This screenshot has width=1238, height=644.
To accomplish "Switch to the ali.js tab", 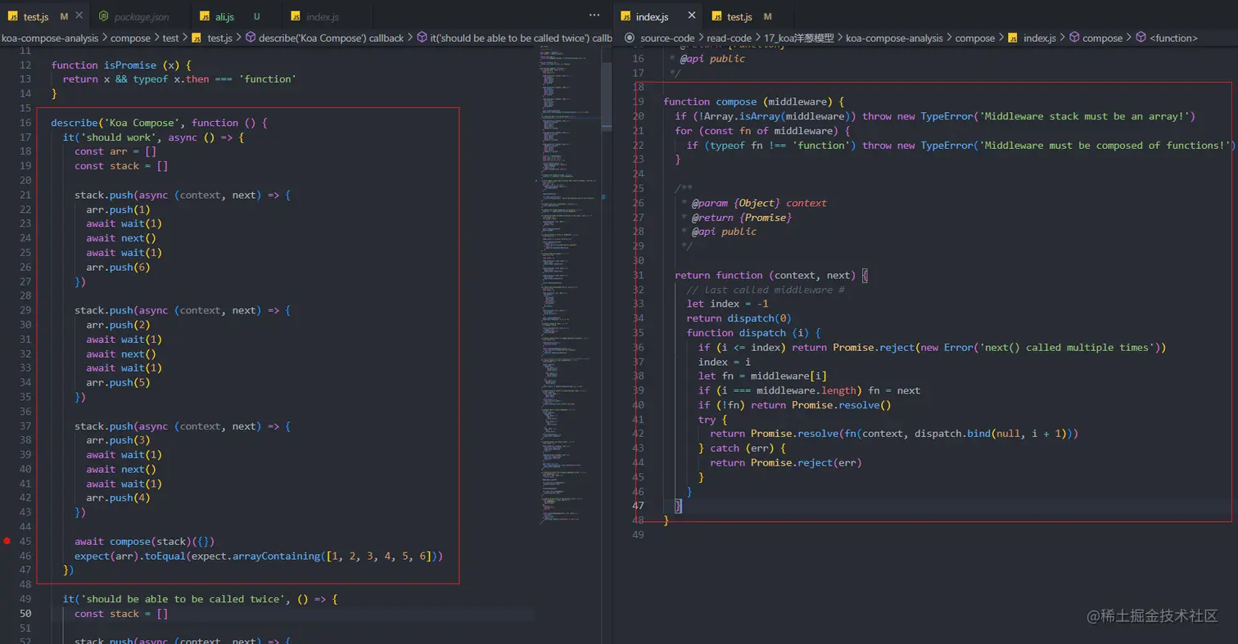I will point(224,16).
